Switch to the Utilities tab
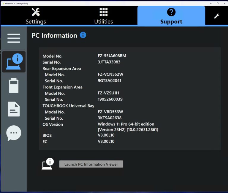Image resolution: width=228 pixels, height=193 pixels. [103, 16]
